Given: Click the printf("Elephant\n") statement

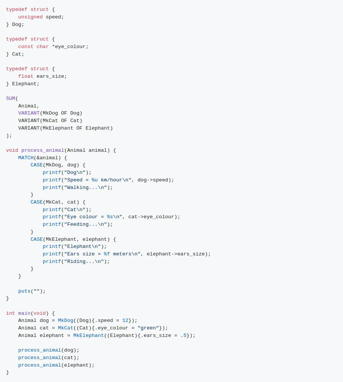Looking at the screenshot, I should click(x=74, y=246).
